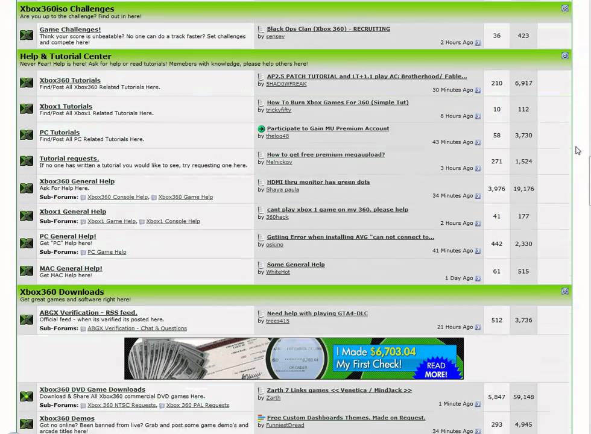
Task: Click the ABGX Verification forum status icon
Action: point(27,319)
